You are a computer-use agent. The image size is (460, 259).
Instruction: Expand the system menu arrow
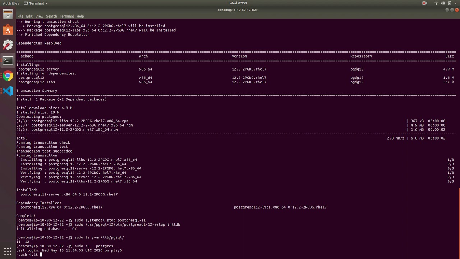[455, 3]
